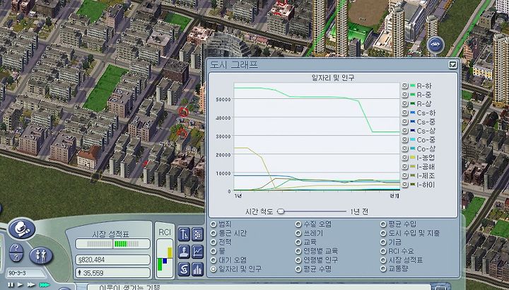The height and width of the screenshot is (290, 509).
Task: Select the 시장 성적표 graph radio button
Action: click(383, 260)
